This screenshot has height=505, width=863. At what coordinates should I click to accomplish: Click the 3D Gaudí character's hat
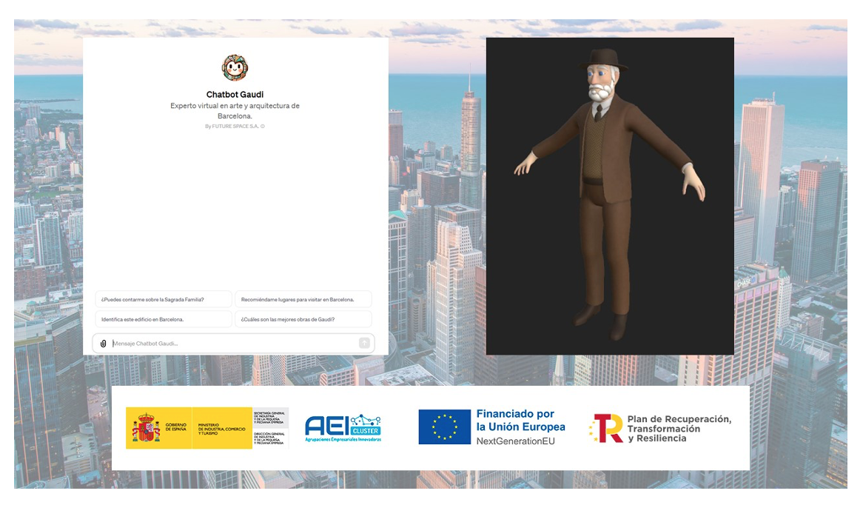605,59
